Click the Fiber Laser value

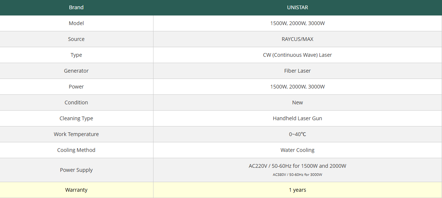click(297, 71)
